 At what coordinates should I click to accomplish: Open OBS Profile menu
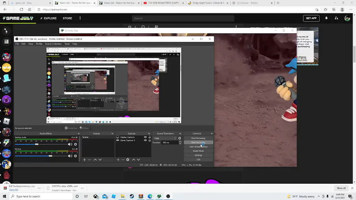click(x=39, y=44)
